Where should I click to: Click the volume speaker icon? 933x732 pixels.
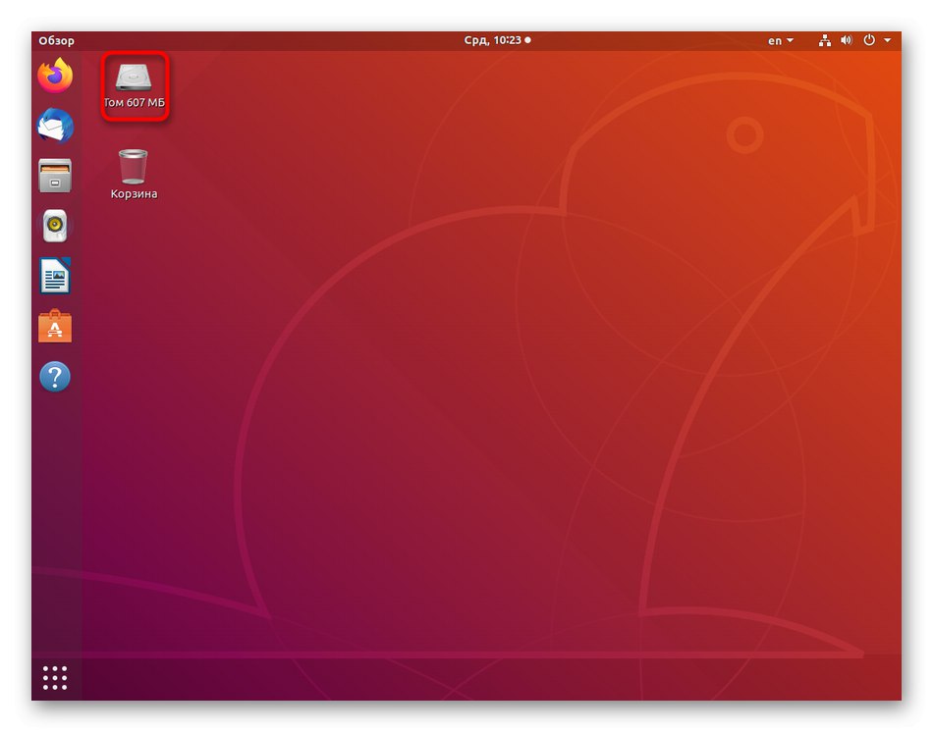click(847, 40)
